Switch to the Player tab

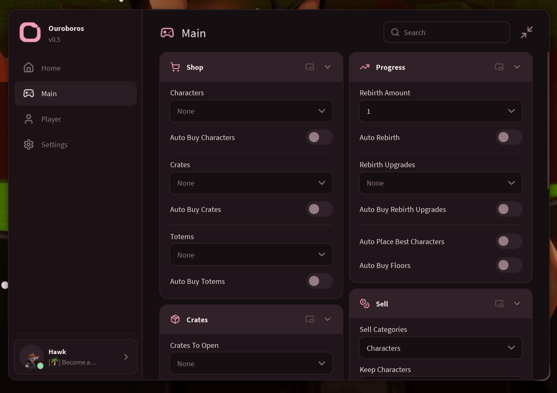[x=76, y=119]
